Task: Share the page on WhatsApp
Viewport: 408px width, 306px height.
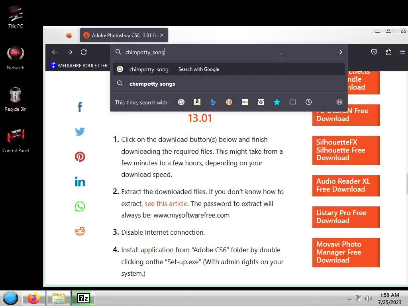Action: pyautogui.click(x=80, y=207)
